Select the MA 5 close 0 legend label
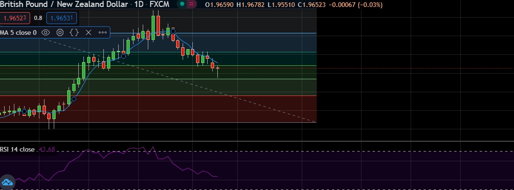514x190 pixels. coord(19,32)
